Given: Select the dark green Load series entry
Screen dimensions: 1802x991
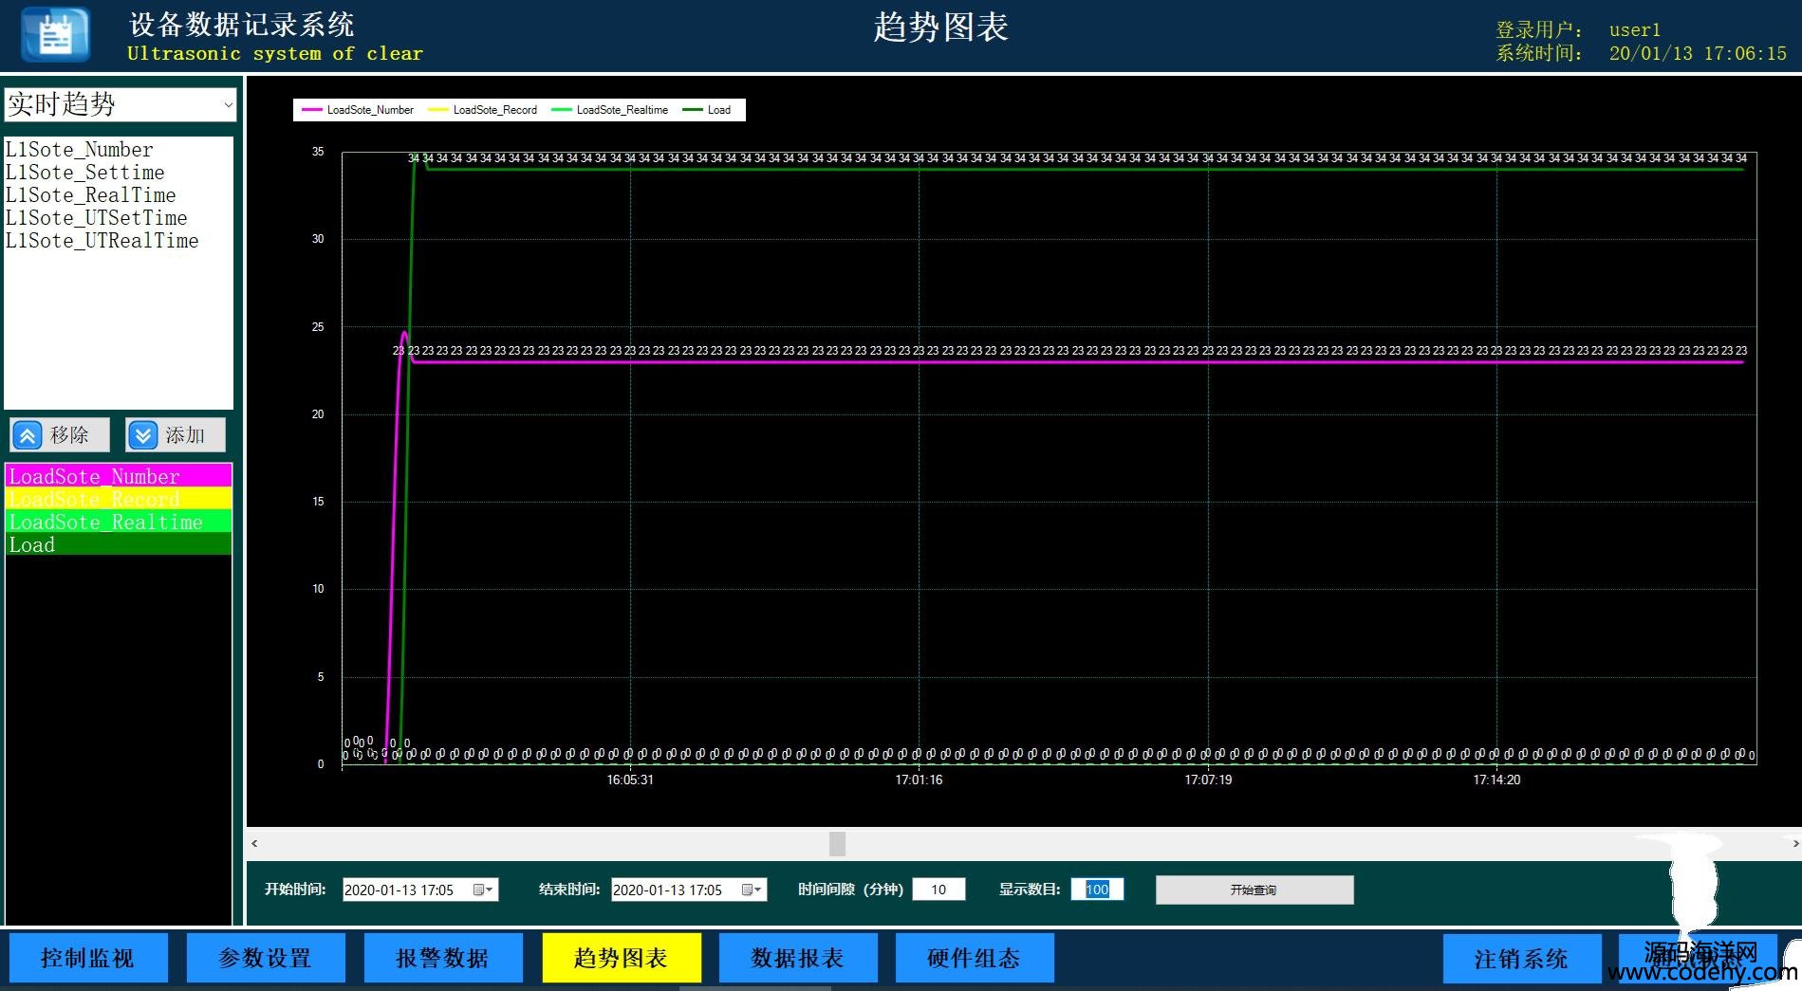Looking at the screenshot, I should [x=118, y=544].
